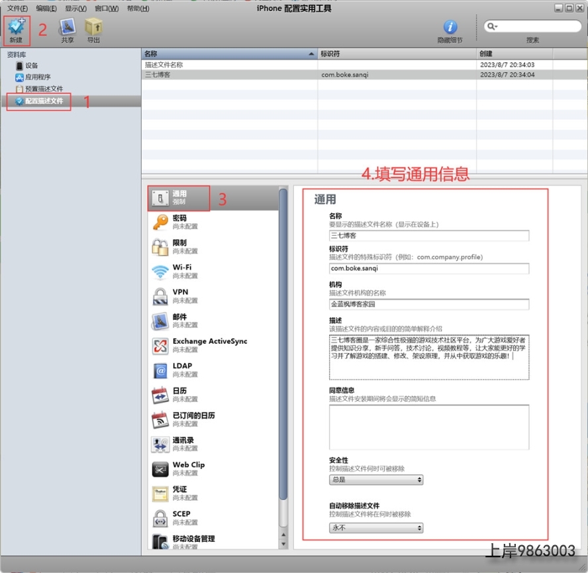Select the 描述文件名称 profile row

[364, 65]
